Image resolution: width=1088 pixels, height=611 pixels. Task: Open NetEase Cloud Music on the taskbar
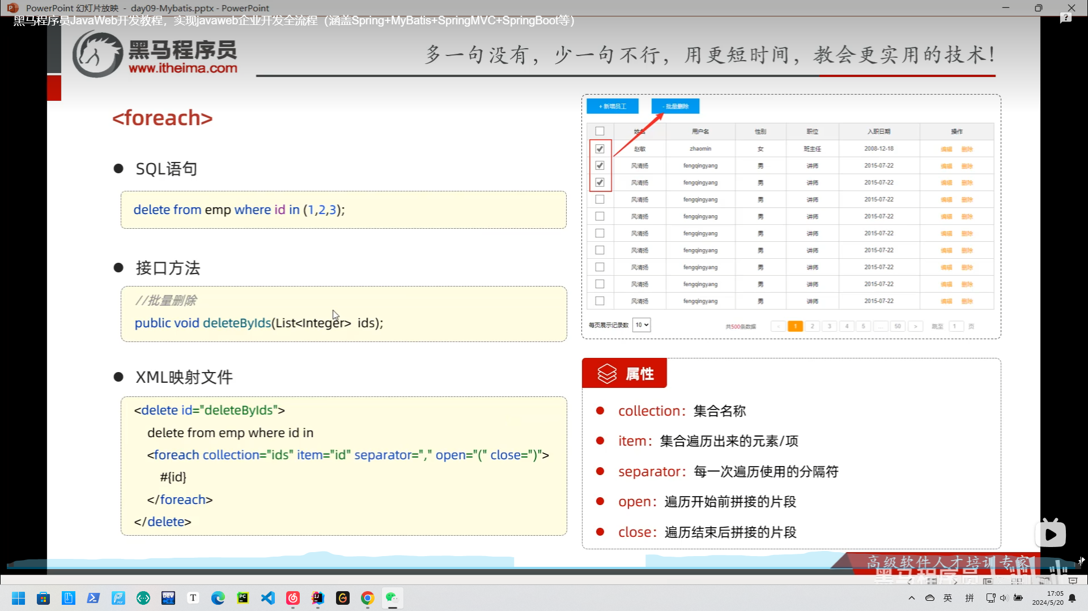pyautogui.click(x=293, y=598)
